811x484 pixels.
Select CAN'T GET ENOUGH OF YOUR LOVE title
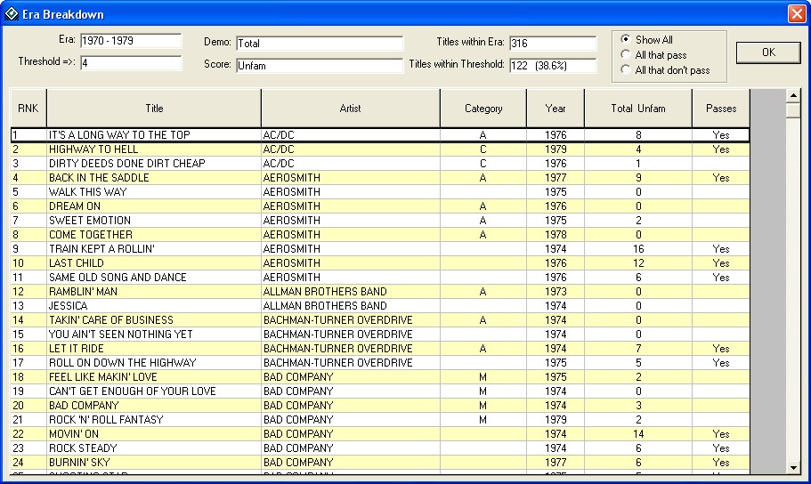132,391
